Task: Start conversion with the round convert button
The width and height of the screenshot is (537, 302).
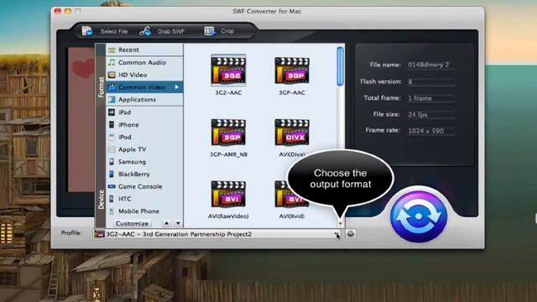Action: 419,216
